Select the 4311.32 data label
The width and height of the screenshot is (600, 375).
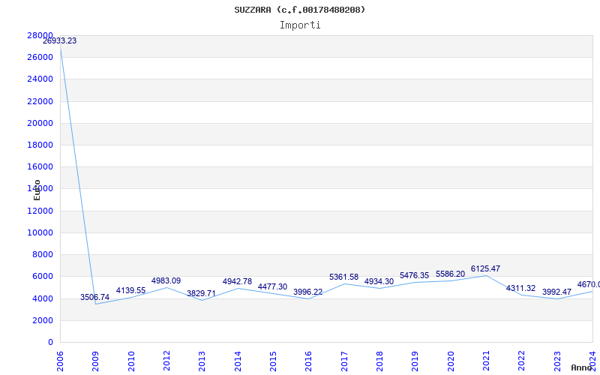[520, 289]
